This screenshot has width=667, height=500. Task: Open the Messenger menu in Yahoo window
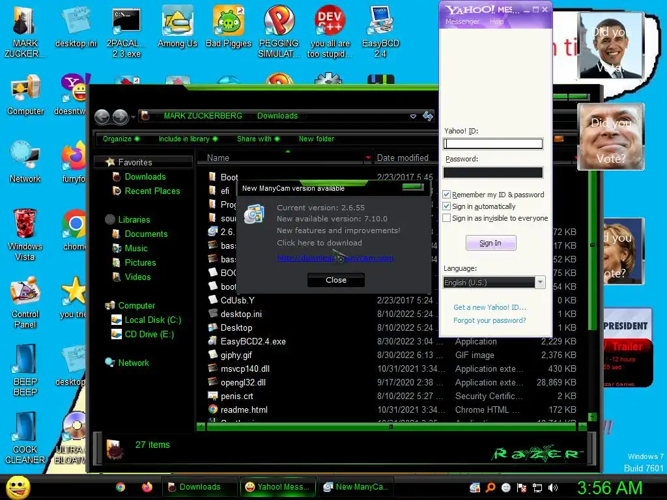tap(462, 21)
